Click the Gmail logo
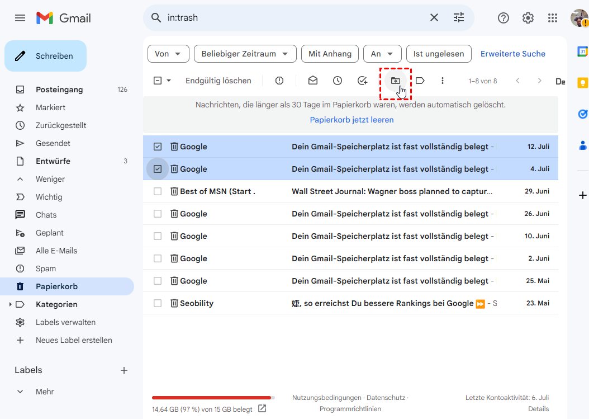 click(x=64, y=18)
